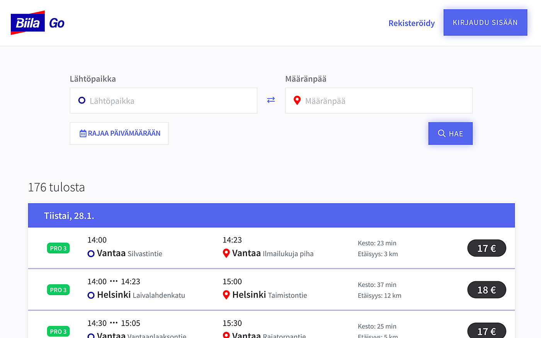The image size is (541, 338).
Task: Swap origin and destination arrows icon
Action: tap(271, 100)
